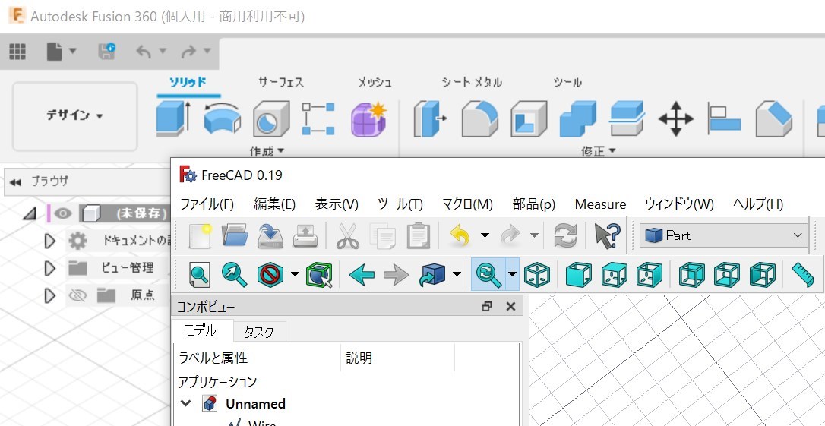
Task: Open the Measure menu in FreeCAD
Action: 600,204
